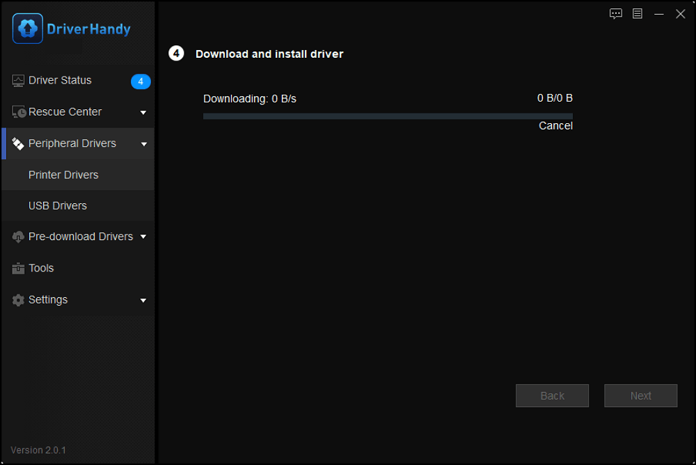The image size is (696, 465).
Task: Select the Rescue Center icon
Action: [x=17, y=111]
